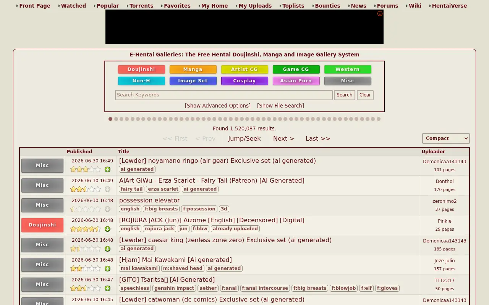Open uploader zeronimo2's profile link
The height and width of the screenshot is (305, 489).
[445, 201]
